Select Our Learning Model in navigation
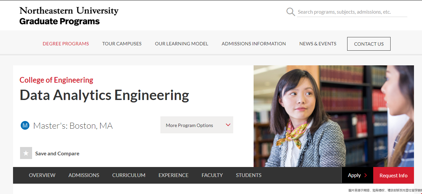The height and width of the screenshot is (194, 422). (181, 44)
